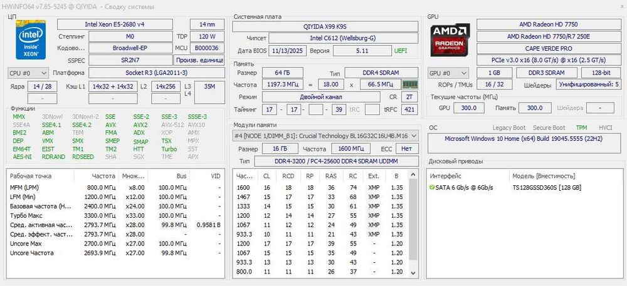This screenshot has height=286, width=627.
Task: Click the SR2N7 SSPEC field
Action: (130, 60)
